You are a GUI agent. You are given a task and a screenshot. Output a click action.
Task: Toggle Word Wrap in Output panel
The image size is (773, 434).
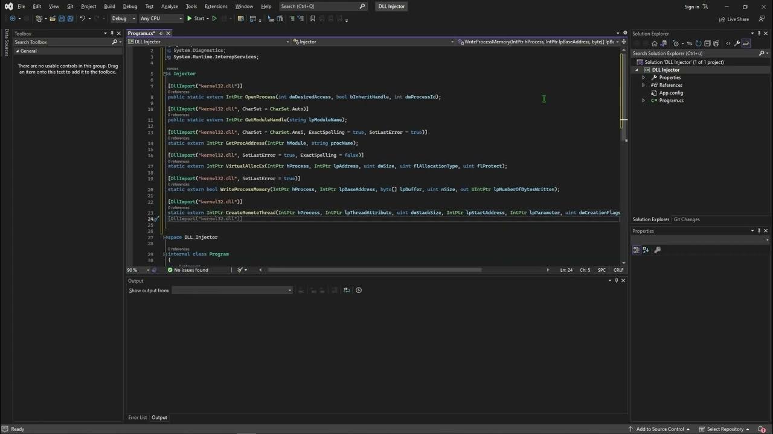(347, 290)
